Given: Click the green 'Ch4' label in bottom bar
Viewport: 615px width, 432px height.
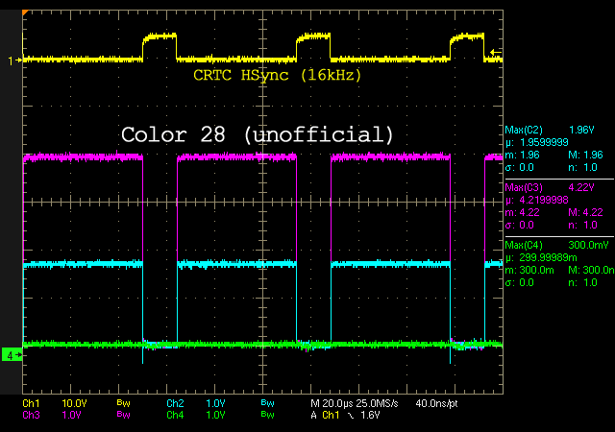Looking at the screenshot, I should 175,415.
